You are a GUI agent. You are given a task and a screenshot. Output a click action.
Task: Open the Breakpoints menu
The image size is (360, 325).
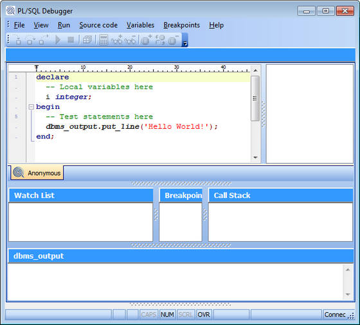181,25
